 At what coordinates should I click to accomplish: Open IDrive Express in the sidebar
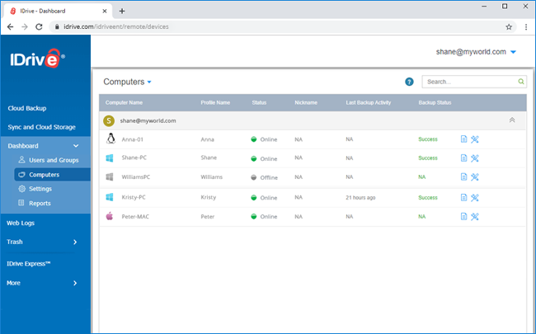28,264
